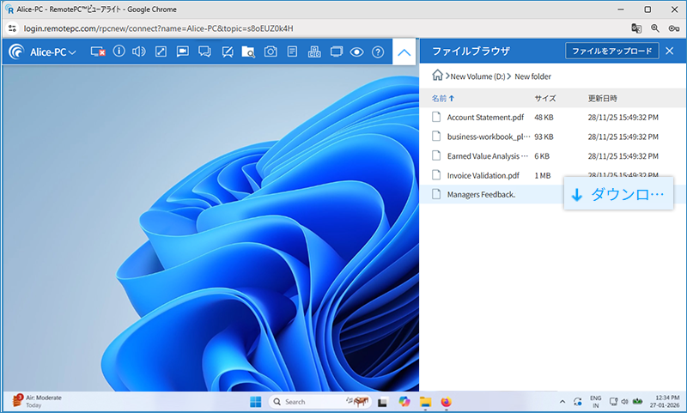Image resolution: width=687 pixels, height=413 pixels.
Task: Click the Chrome address bar URL
Action: [158, 28]
